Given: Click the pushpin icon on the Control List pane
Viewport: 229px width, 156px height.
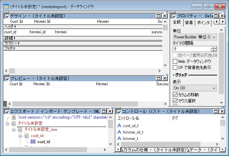Looking at the screenshot, I should coord(119,111).
